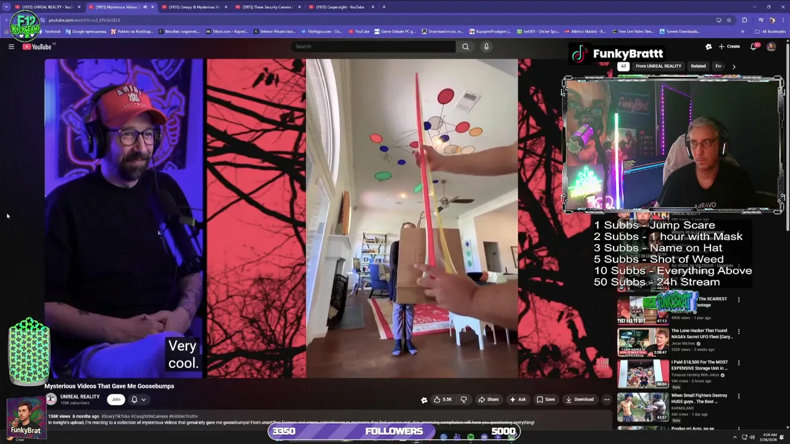Image resolution: width=790 pixels, height=444 pixels.
Task: Open the Facebook bookmark
Action: click(x=49, y=31)
